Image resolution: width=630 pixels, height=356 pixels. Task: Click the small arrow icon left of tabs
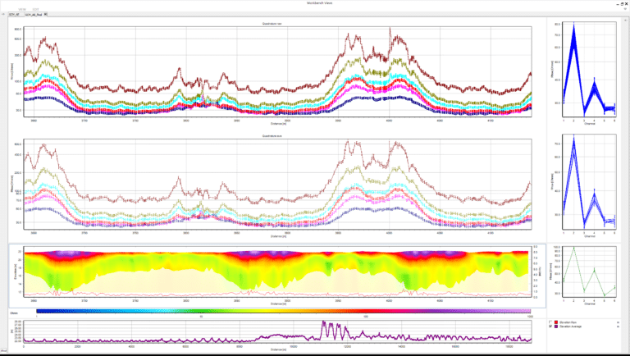(x=3, y=15)
